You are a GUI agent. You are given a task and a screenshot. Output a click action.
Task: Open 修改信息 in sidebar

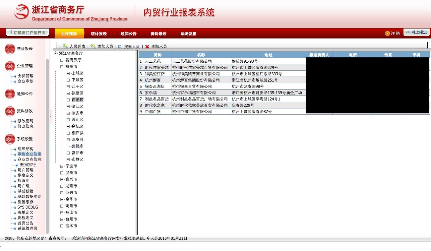coord(26,126)
